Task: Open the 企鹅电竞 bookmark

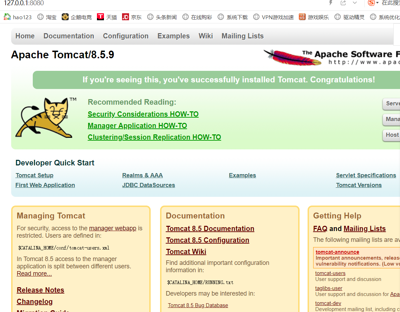Action: coord(76,17)
